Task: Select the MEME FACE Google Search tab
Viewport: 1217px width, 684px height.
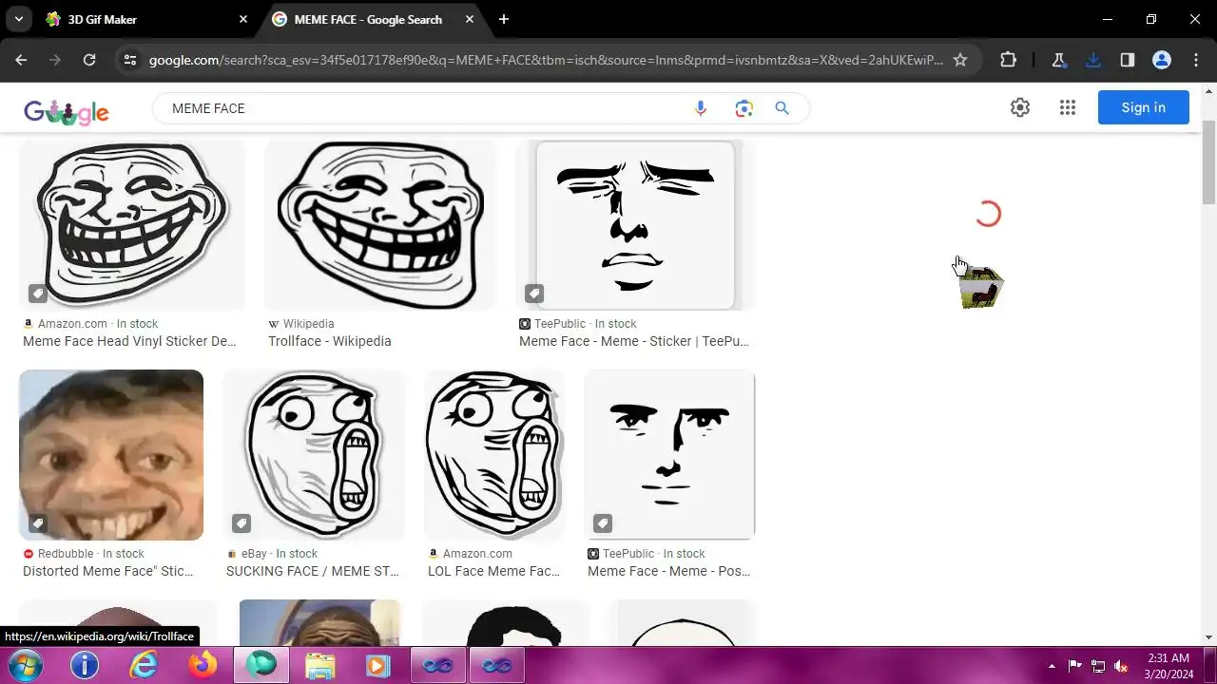Action: point(374,19)
